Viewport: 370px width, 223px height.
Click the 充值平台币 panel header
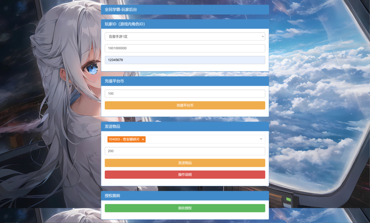[x=185, y=81]
